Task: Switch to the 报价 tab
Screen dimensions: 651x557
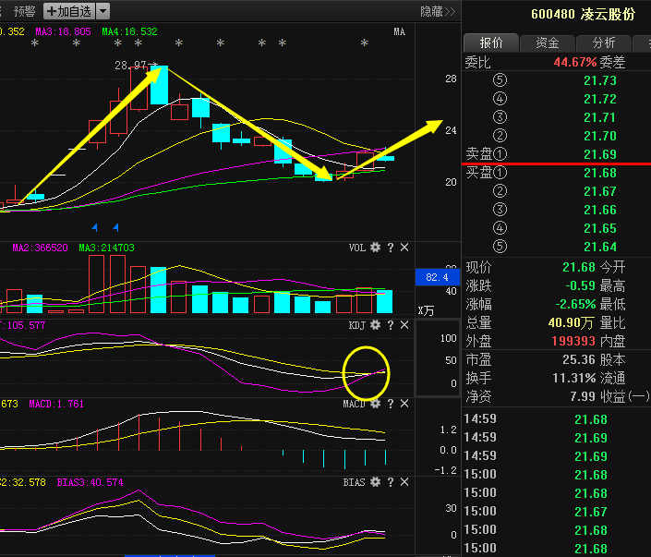Action: tap(490, 42)
